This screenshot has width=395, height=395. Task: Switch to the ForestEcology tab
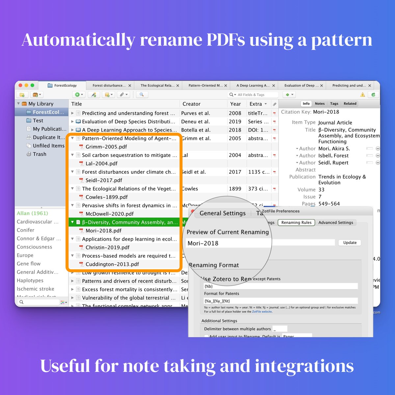click(x=62, y=86)
